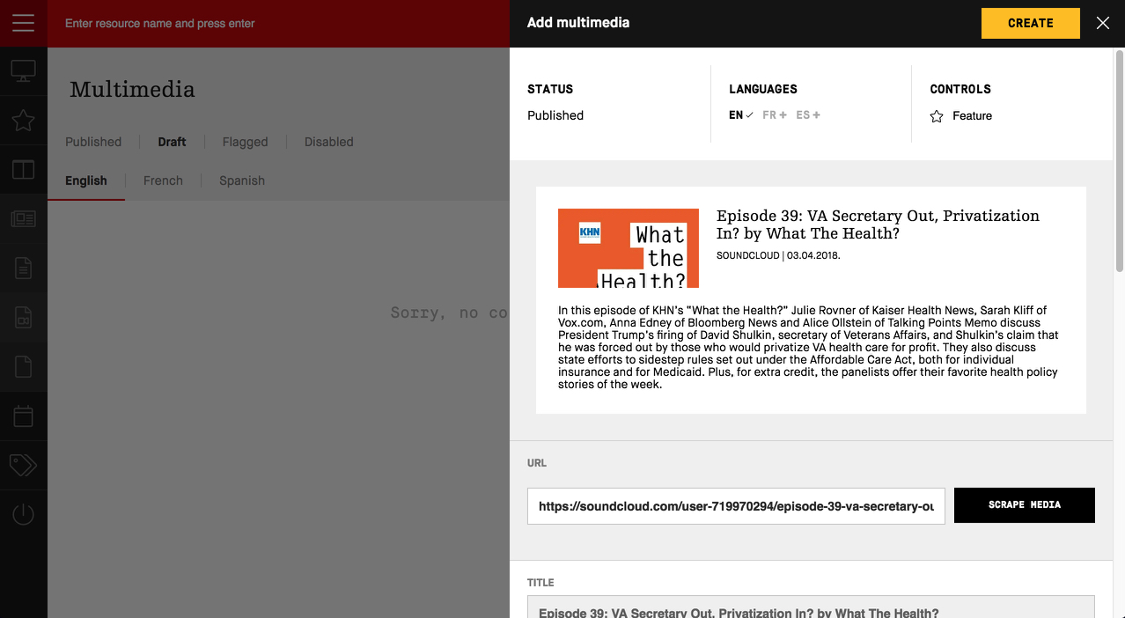Select the Spanish language tab
Viewport: 1125px width, 618px height.
pos(242,180)
